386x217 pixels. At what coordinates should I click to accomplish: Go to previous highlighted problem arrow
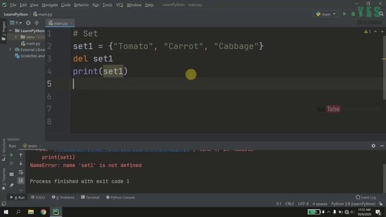(375, 31)
